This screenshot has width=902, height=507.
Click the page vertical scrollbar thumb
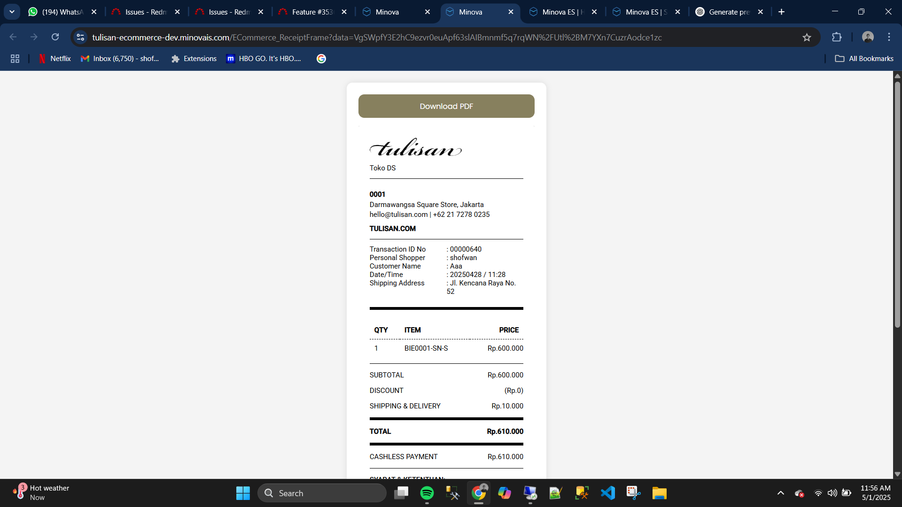pos(897,204)
